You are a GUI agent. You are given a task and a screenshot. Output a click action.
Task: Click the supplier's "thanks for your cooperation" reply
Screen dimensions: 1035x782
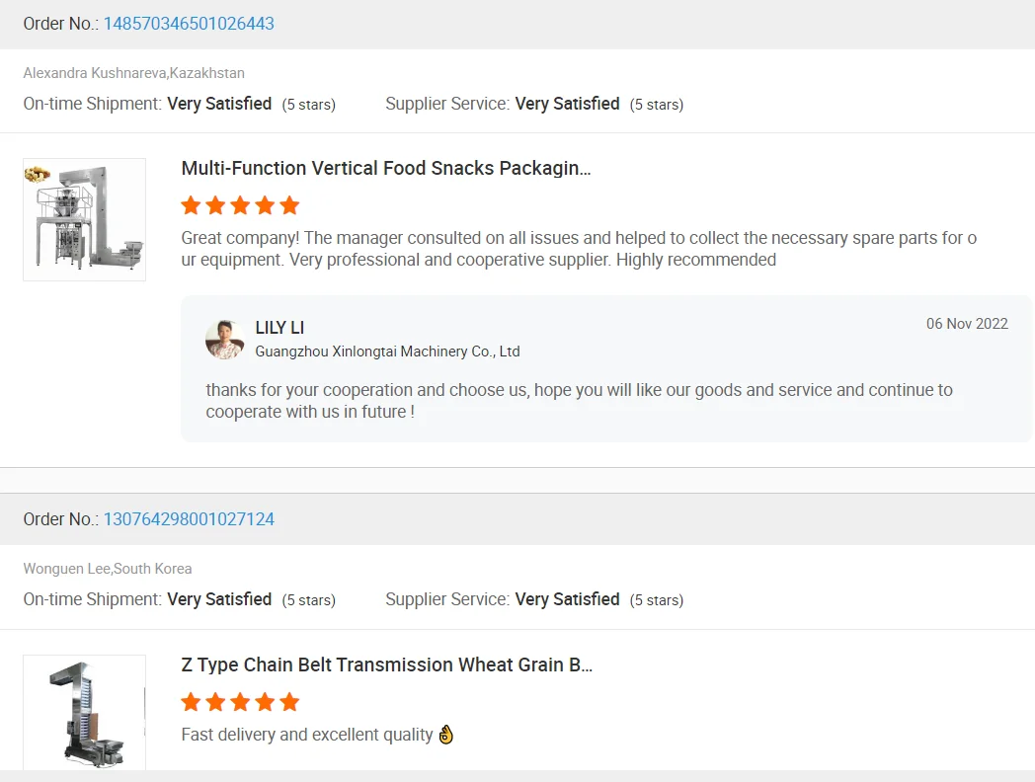(579, 401)
